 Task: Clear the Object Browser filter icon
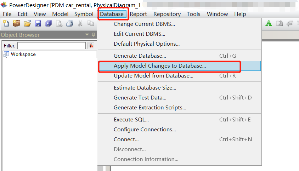coord(91,46)
